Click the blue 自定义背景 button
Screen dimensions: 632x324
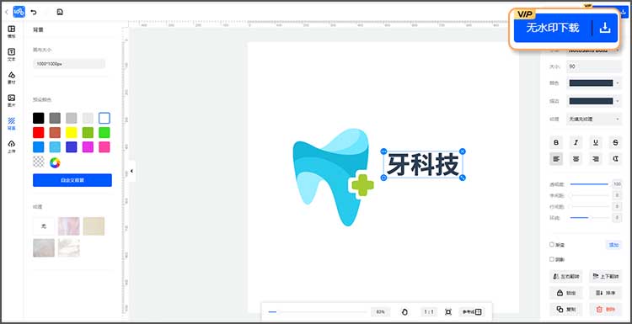click(x=72, y=180)
